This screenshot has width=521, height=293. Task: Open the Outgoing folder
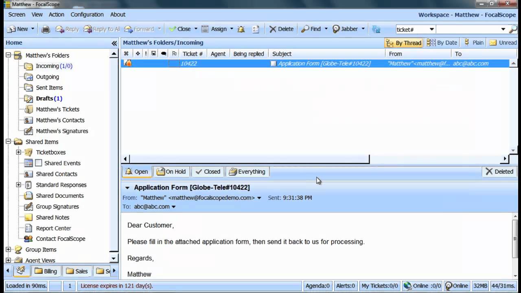pos(47,77)
